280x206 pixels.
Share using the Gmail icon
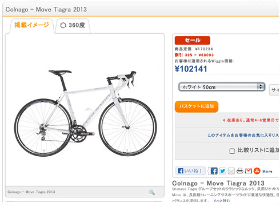click(249, 171)
